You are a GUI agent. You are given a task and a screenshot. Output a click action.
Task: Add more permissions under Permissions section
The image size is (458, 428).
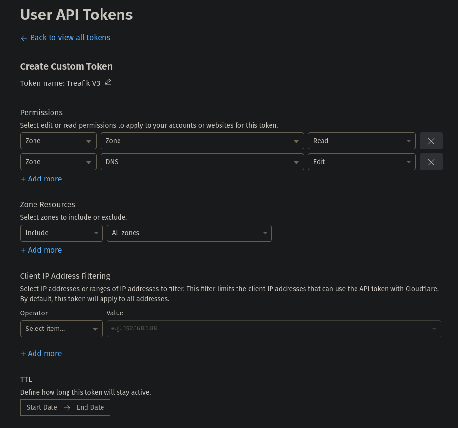point(41,179)
